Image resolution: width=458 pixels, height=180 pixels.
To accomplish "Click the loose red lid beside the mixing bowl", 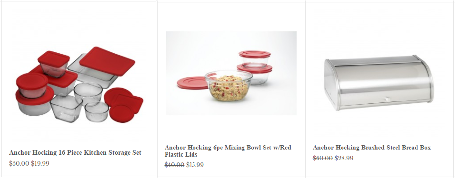I will [192, 83].
